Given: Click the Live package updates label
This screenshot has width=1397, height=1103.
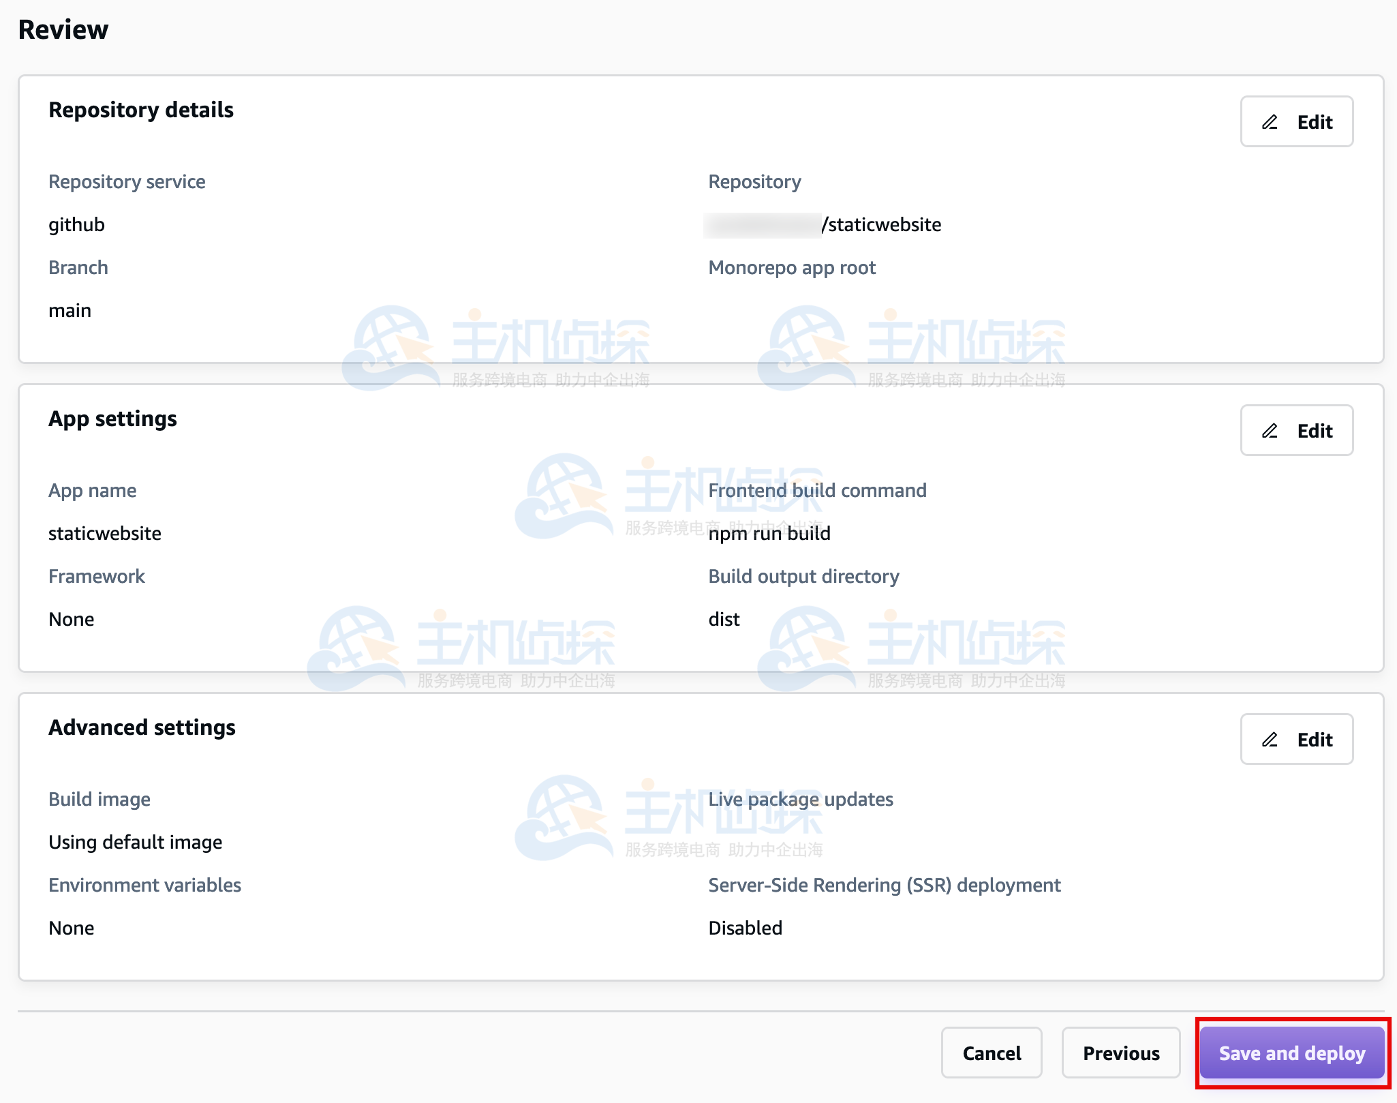Looking at the screenshot, I should [801, 799].
